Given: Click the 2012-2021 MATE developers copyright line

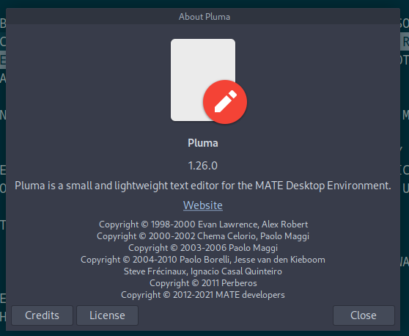Looking at the screenshot, I should click(203, 295).
